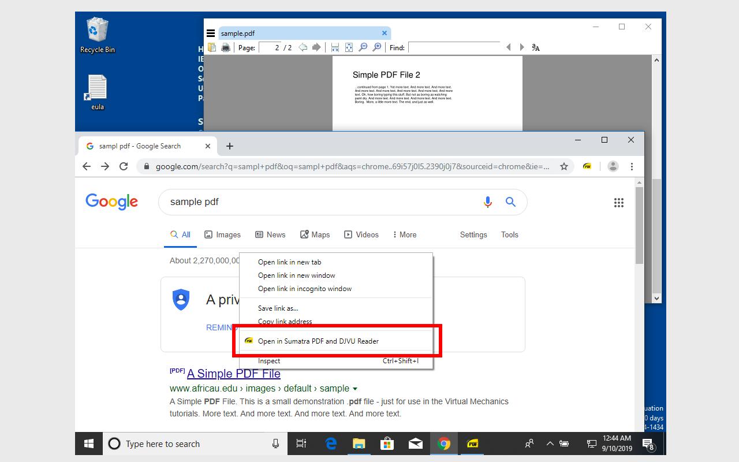Choose 'Open in Sumatra PDF and DJVU Reader'

pos(336,341)
